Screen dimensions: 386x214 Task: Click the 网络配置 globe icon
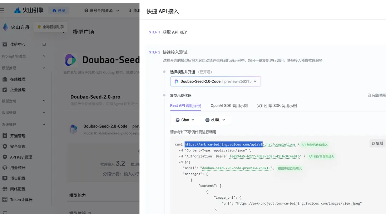coord(5,189)
